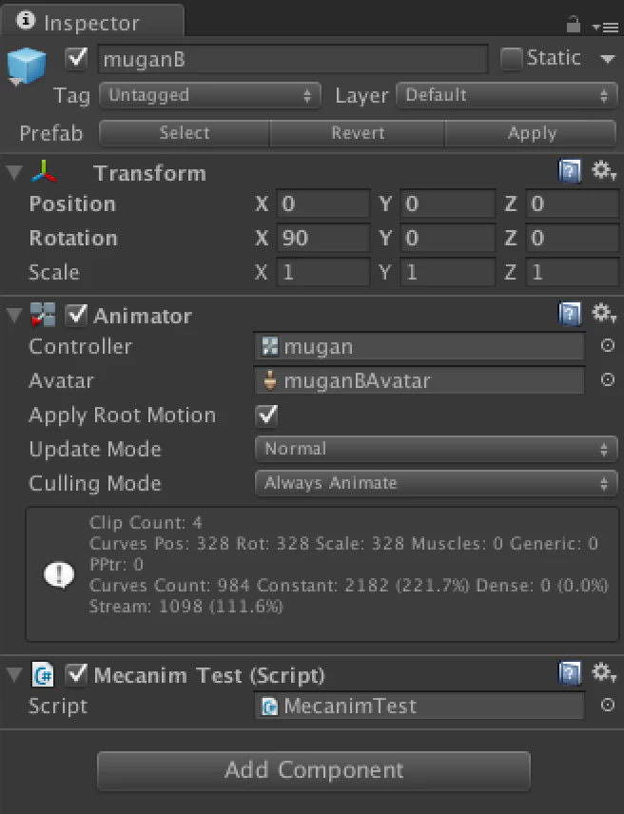Open the Inspector panel options menu

coord(605,27)
